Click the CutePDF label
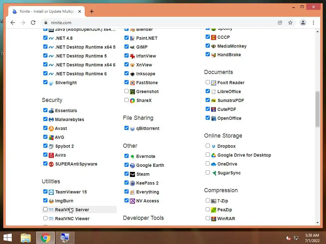Image resolution: width=326 pixels, height=244 pixels. (x=227, y=109)
